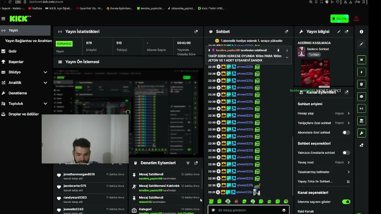
Task: Click the moderation actions icon in the right sidebar
Action: pos(361,121)
